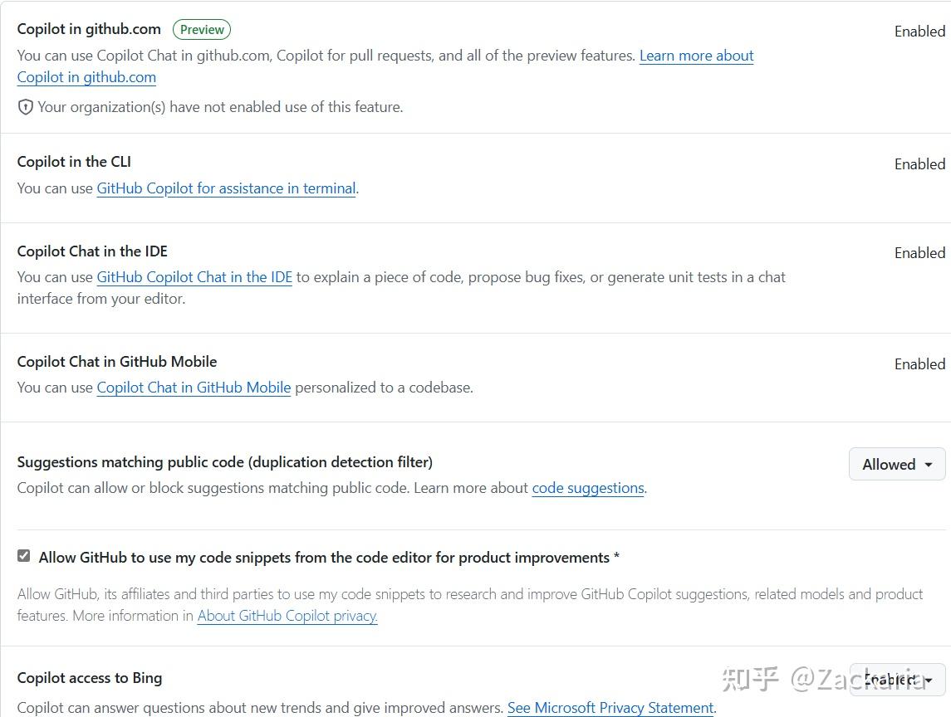The width and height of the screenshot is (951, 717).
Task: Open the About GitHub Copilot privacy link
Action: click(x=287, y=616)
